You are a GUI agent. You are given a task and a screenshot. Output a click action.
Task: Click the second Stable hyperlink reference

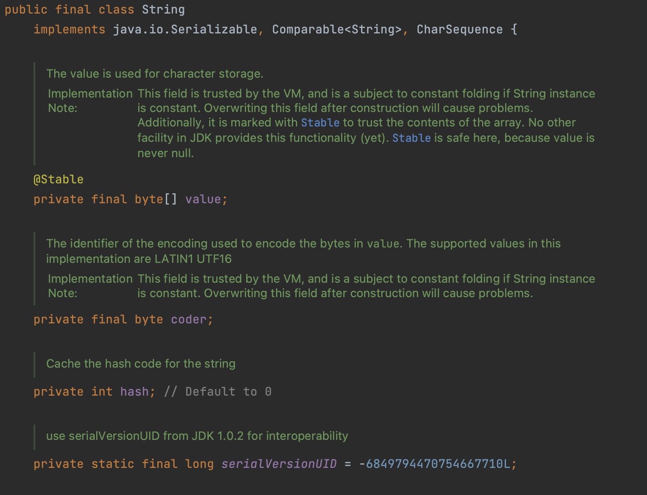(411, 138)
